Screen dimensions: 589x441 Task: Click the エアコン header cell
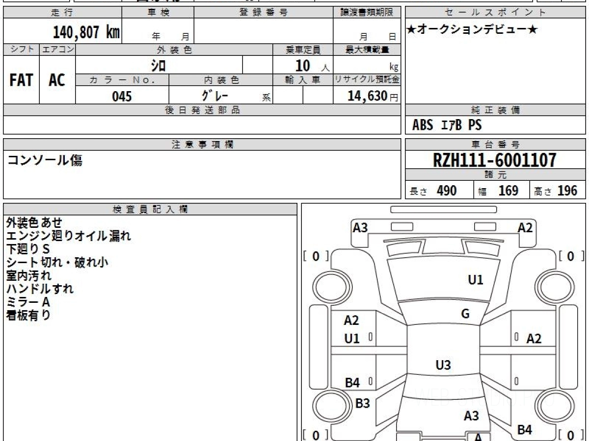(x=57, y=49)
